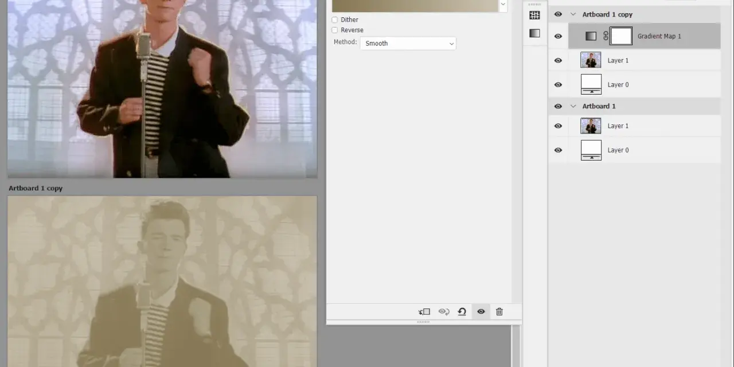Viewport: 734px width, 367px height.
Task: Click the view previous state icon
Action: click(x=443, y=312)
